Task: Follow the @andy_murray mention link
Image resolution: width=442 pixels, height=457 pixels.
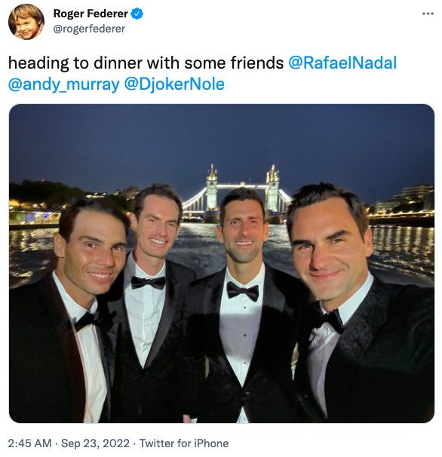Action: click(x=64, y=84)
